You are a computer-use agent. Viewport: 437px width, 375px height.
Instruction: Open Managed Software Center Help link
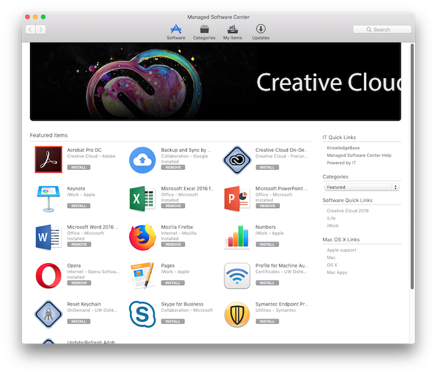tap(359, 156)
